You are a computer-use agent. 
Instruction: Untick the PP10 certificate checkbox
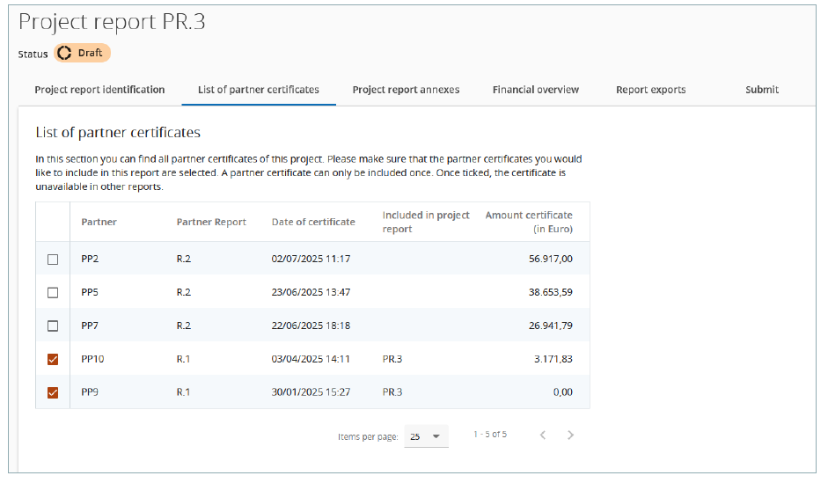(x=53, y=359)
